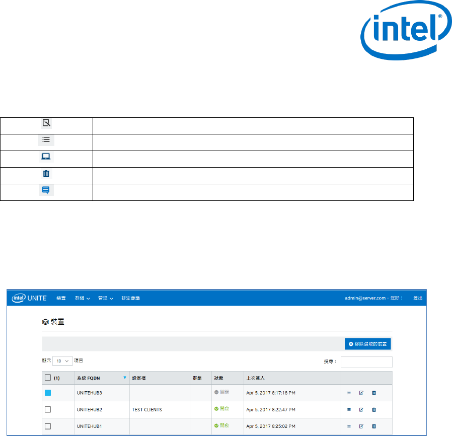Go to 排定會議 in the navbar

click(130, 298)
